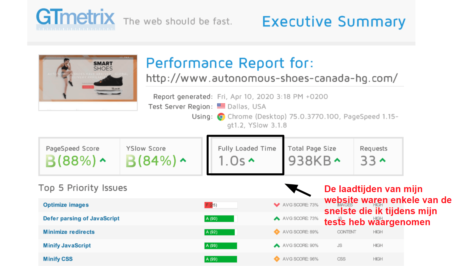Click the green up arrow in Minify JavaScript row

(x=277, y=245)
